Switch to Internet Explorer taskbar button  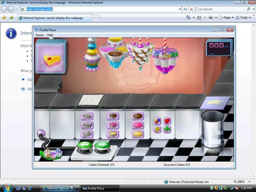(60, 188)
